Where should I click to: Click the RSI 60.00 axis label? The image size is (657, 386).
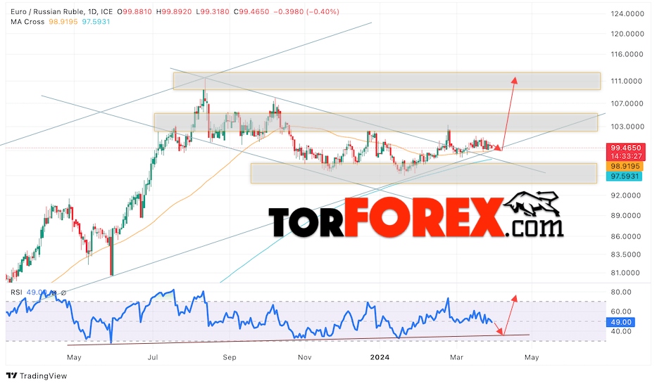[621, 311]
